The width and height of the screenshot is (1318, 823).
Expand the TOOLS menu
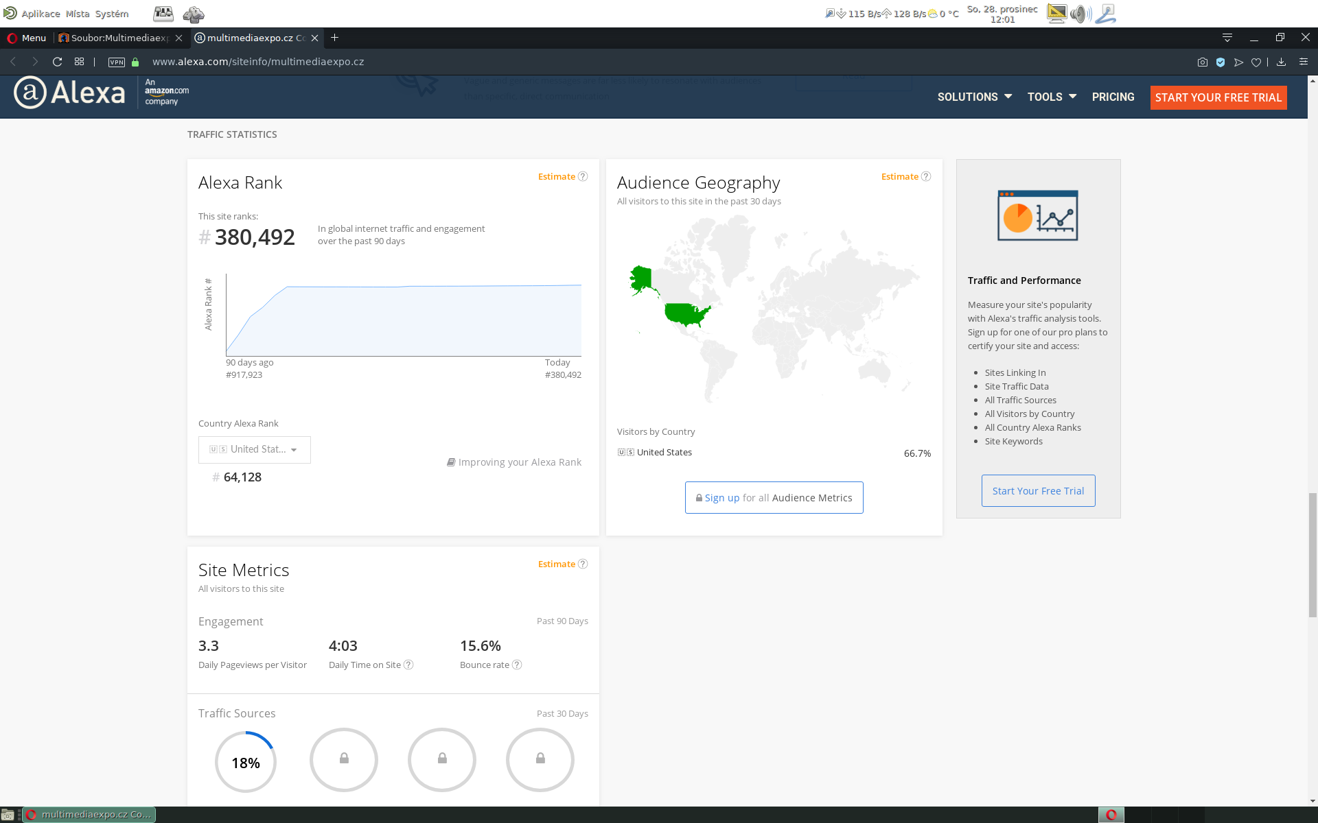[1051, 97]
